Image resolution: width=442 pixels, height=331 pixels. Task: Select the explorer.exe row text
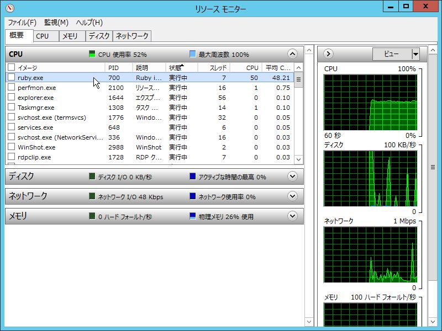pos(35,98)
